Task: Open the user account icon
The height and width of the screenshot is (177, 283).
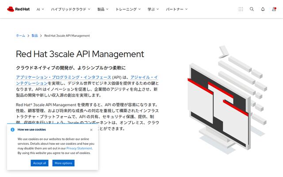Action: (274, 9)
